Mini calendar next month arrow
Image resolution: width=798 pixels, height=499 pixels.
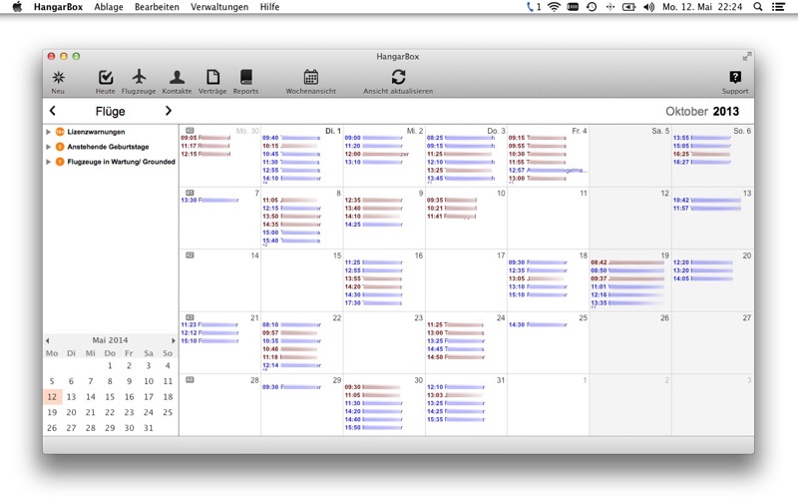click(173, 340)
